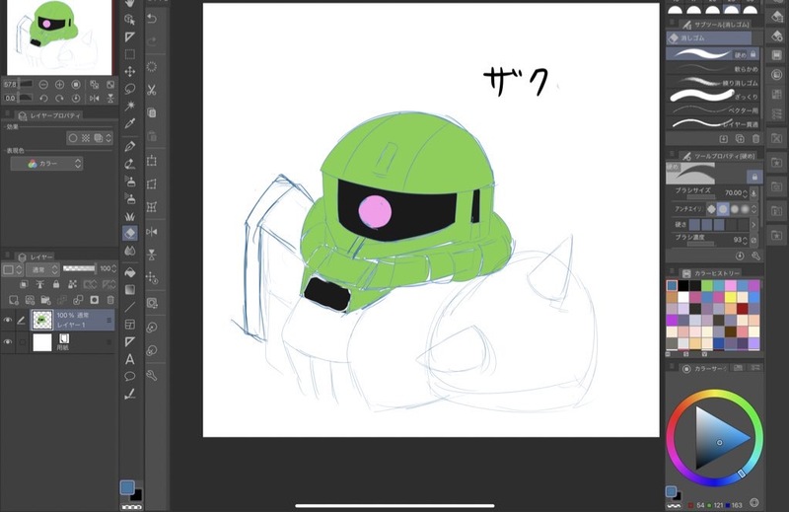Zoom in in the Navigator panel
Screen dimensions: 789x512
59,85
